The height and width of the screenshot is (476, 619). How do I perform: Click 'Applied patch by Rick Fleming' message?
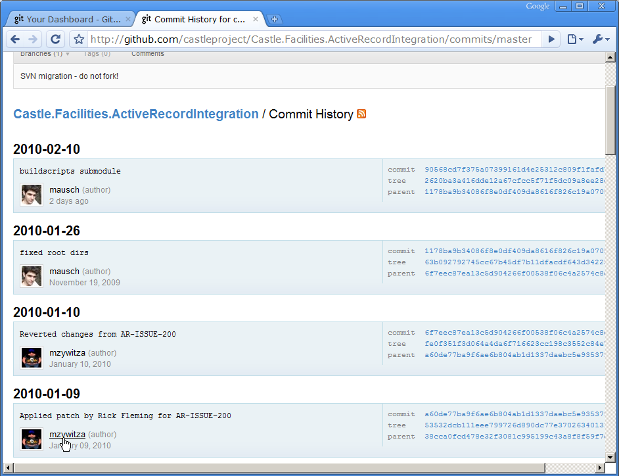[126, 416]
